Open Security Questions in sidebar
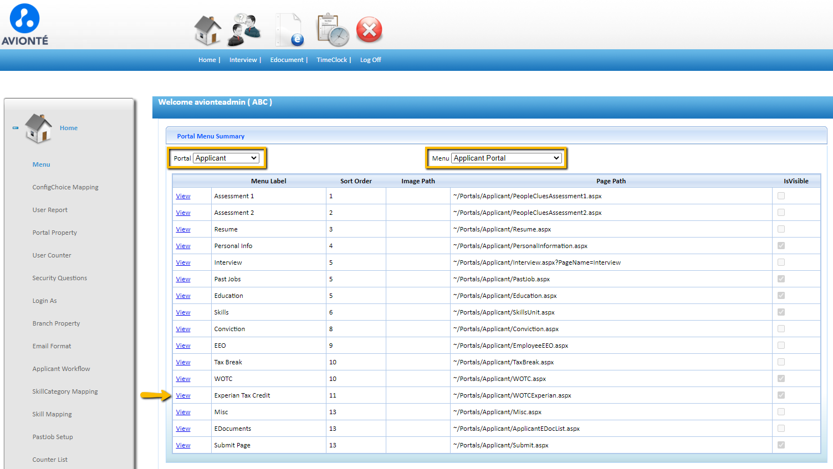Image resolution: width=833 pixels, height=469 pixels. click(59, 278)
